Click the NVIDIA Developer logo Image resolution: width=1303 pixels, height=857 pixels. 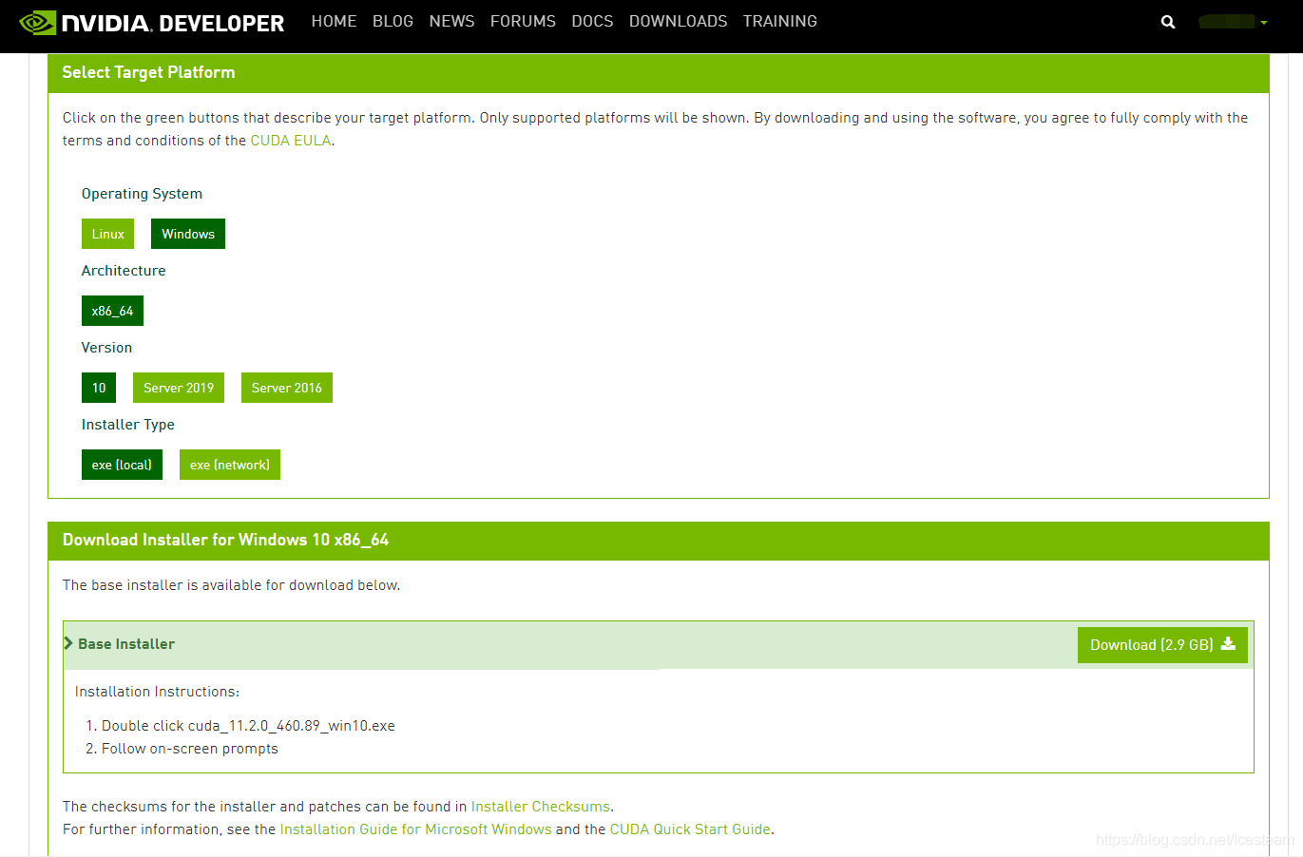[152, 23]
